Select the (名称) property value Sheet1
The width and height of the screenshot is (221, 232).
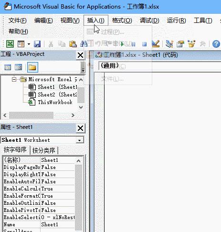(x=57, y=160)
